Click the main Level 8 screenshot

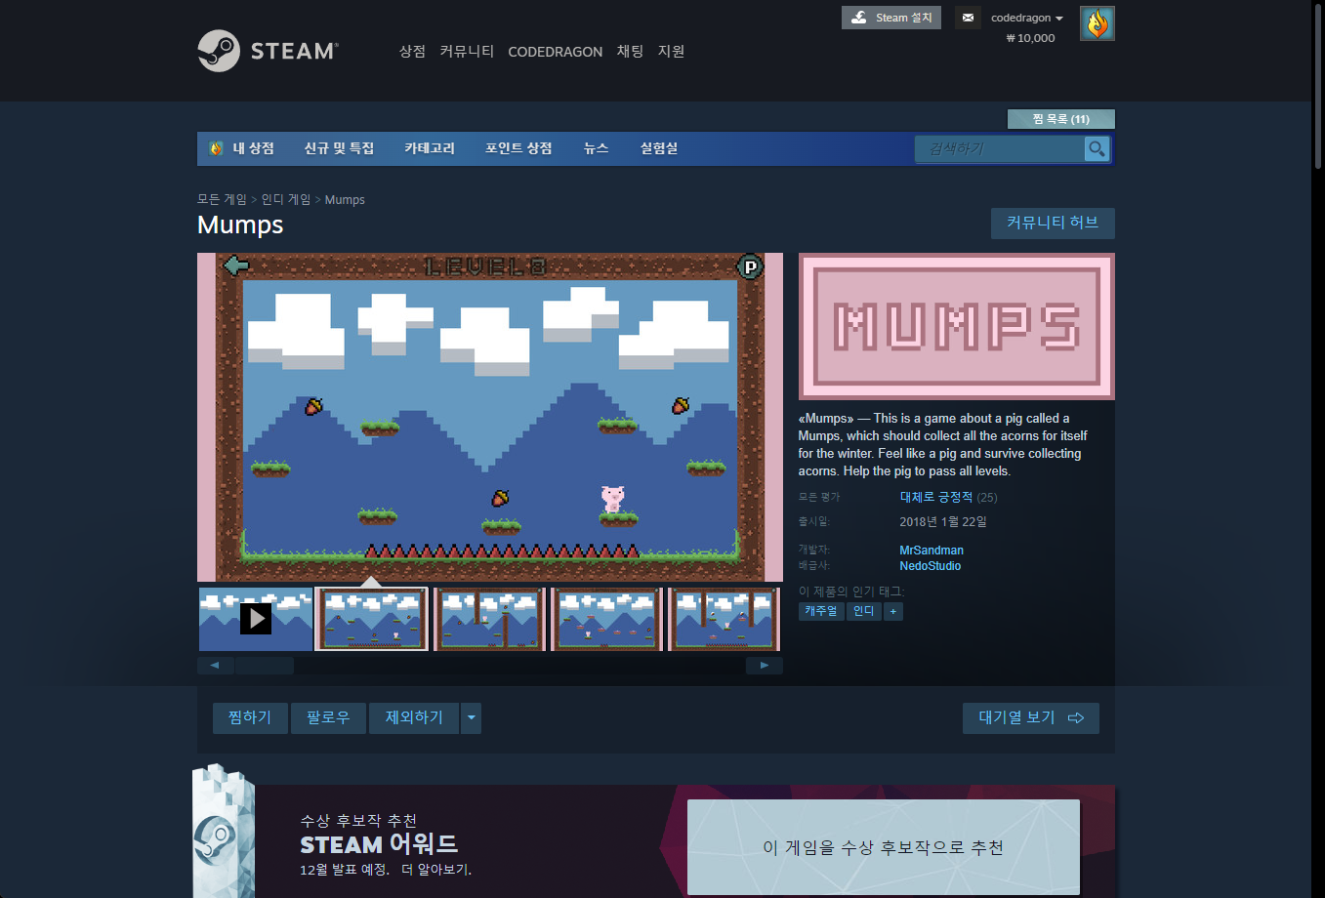click(489, 418)
